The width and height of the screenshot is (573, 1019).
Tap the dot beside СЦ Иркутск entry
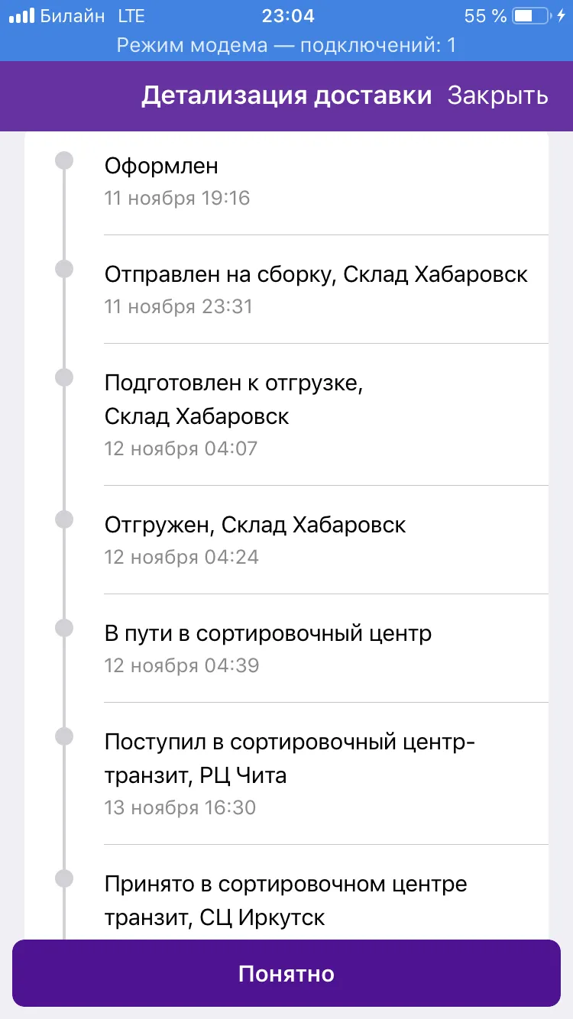click(x=65, y=878)
